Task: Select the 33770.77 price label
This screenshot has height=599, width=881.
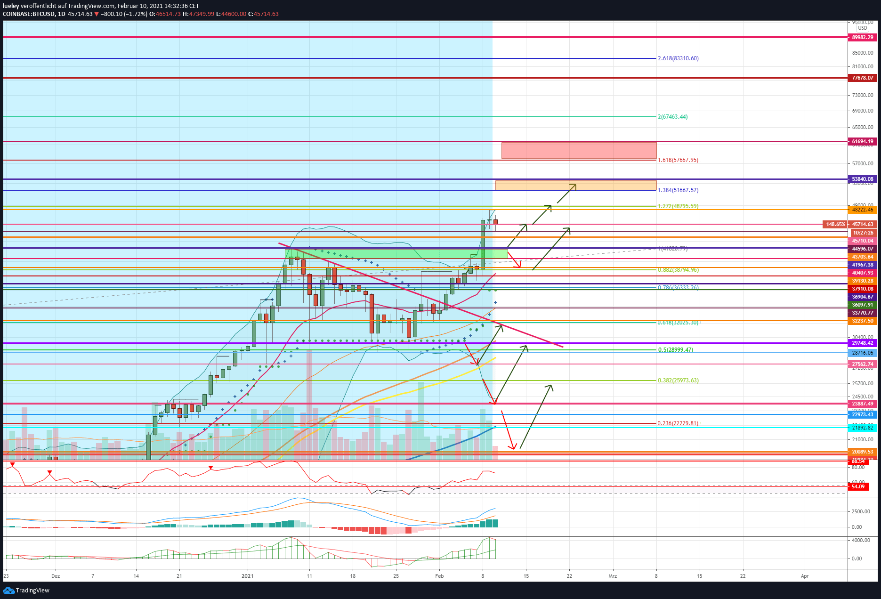Action: click(x=863, y=313)
